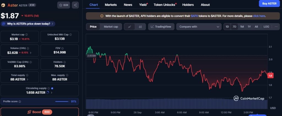Click the Boost 600 button
Viewport: 282px width, 116px height.
[39, 112]
